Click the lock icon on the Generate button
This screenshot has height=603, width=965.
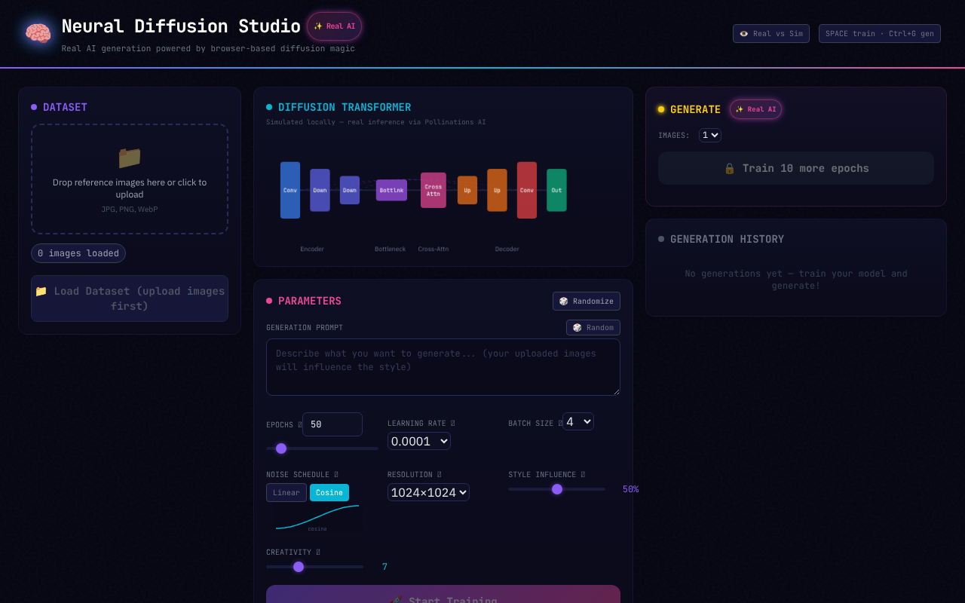click(729, 168)
